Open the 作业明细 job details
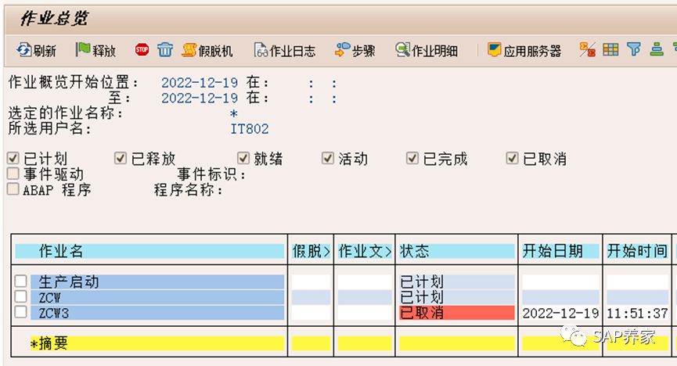This screenshot has height=366, width=677. click(427, 51)
